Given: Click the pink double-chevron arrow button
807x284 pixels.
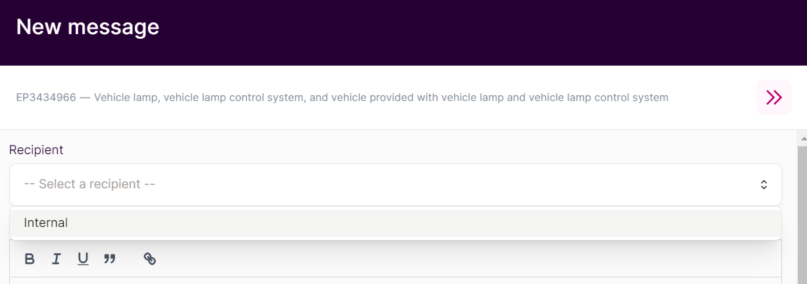Looking at the screenshot, I should pos(773,98).
